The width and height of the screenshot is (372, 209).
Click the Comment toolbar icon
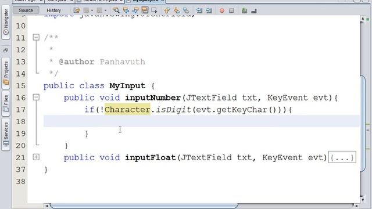click(244, 10)
